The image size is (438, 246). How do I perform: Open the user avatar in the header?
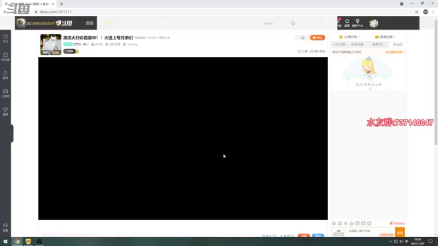[x=373, y=23]
